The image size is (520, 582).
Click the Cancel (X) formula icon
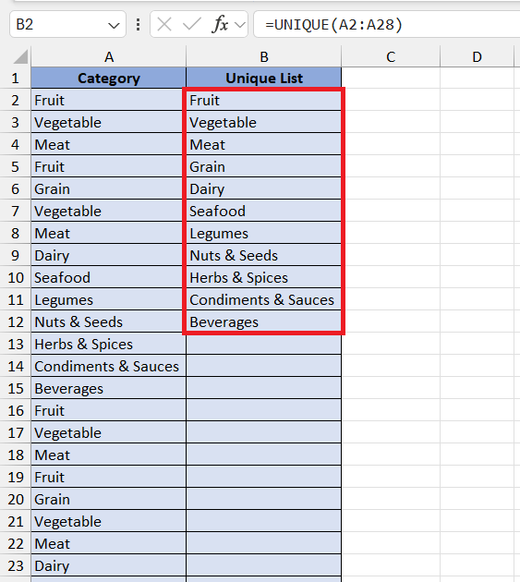[x=164, y=25]
